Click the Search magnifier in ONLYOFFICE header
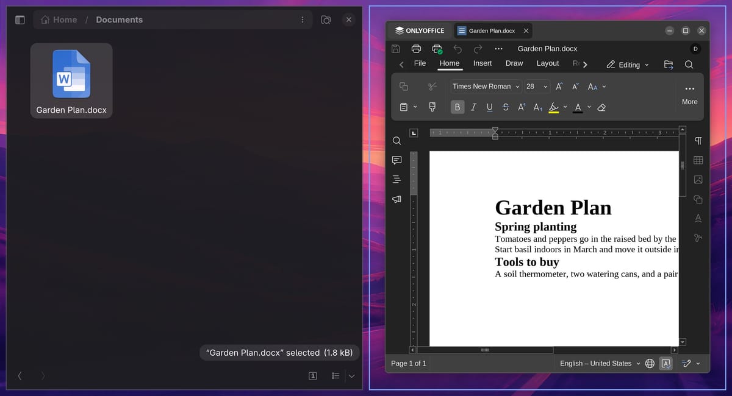The image size is (732, 396). [689, 65]
